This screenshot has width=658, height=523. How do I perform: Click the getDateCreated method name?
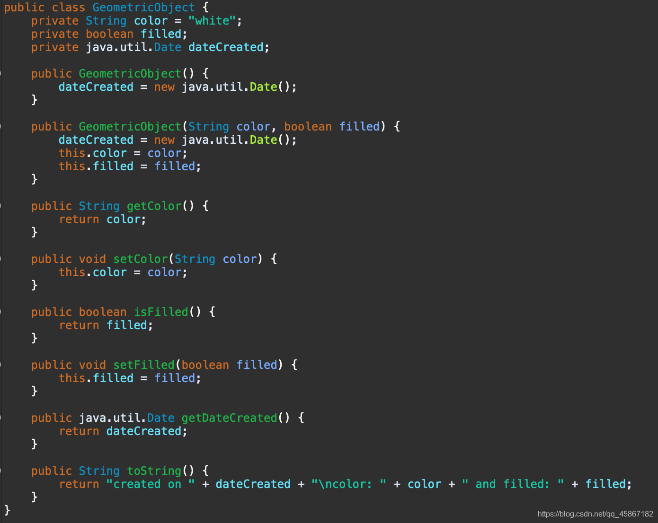[229, 418]
